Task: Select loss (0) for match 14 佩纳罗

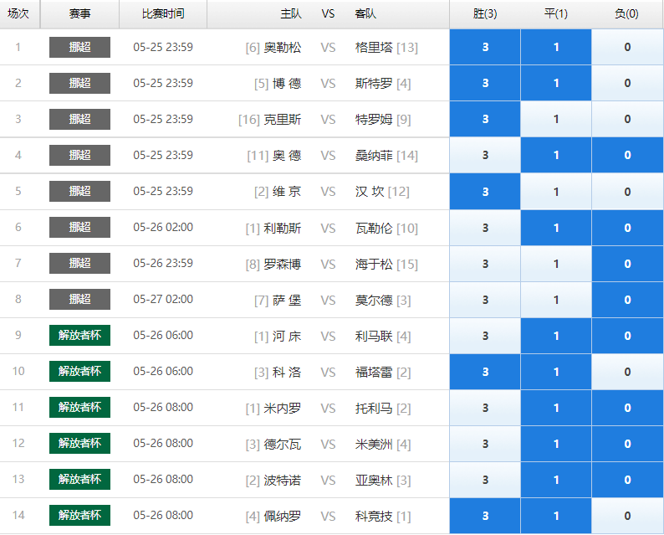Action: click(627, 516)
